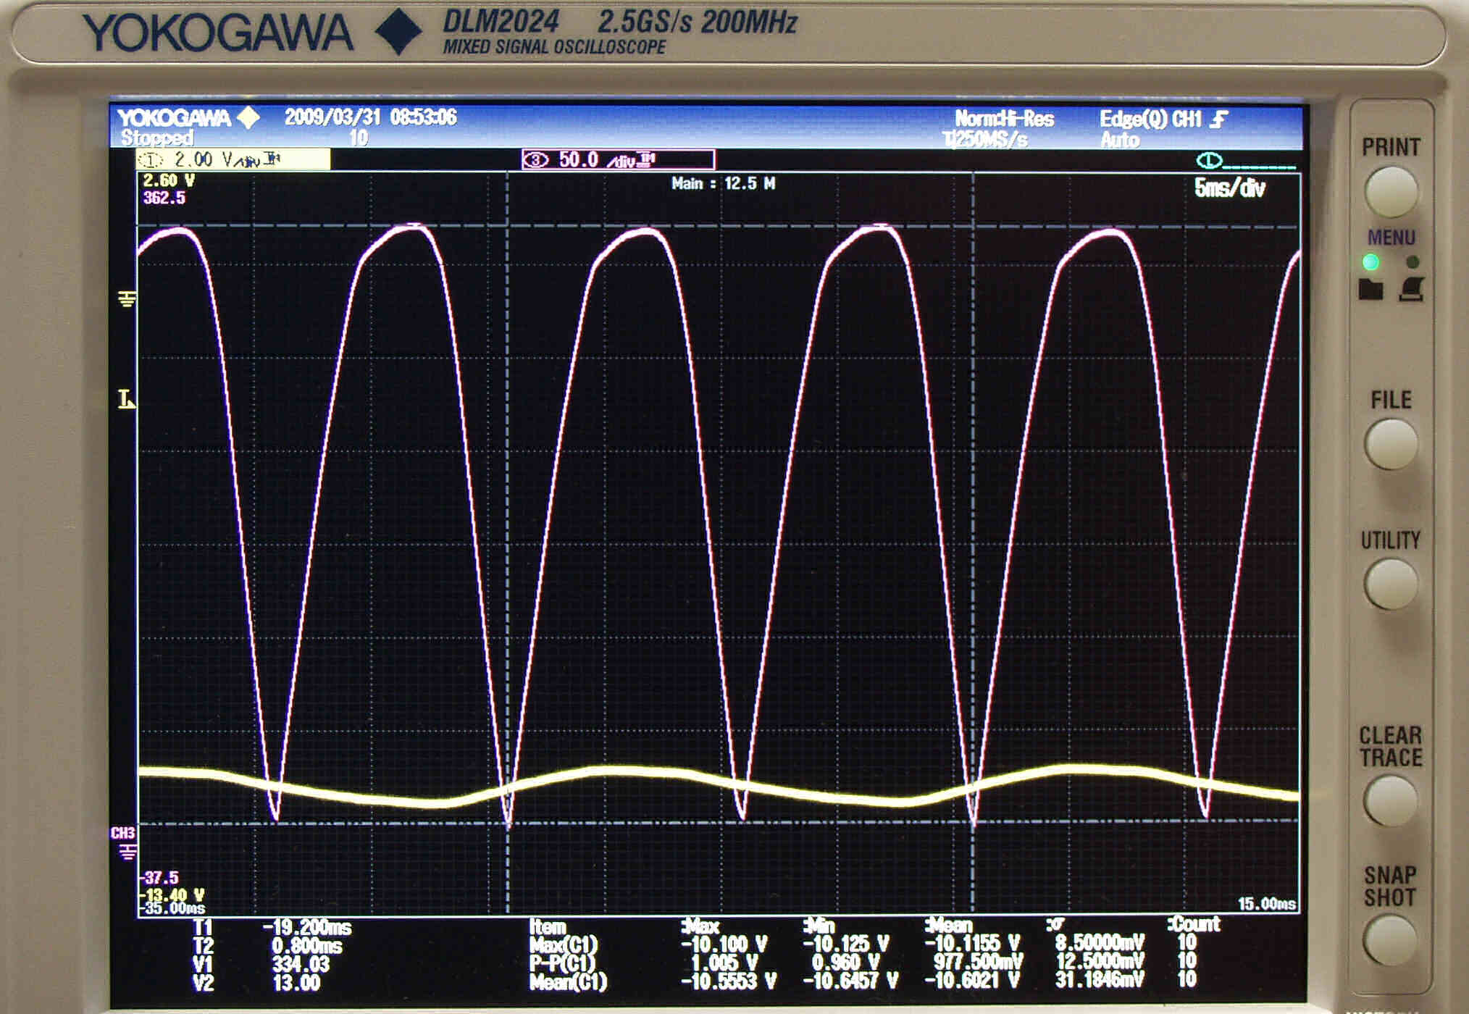The image size is (1469, 1014).
Task: Click the 5ms/div timebase label
Action: 1229,188
